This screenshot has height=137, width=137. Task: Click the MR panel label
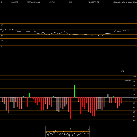click(x=122, y=71)
